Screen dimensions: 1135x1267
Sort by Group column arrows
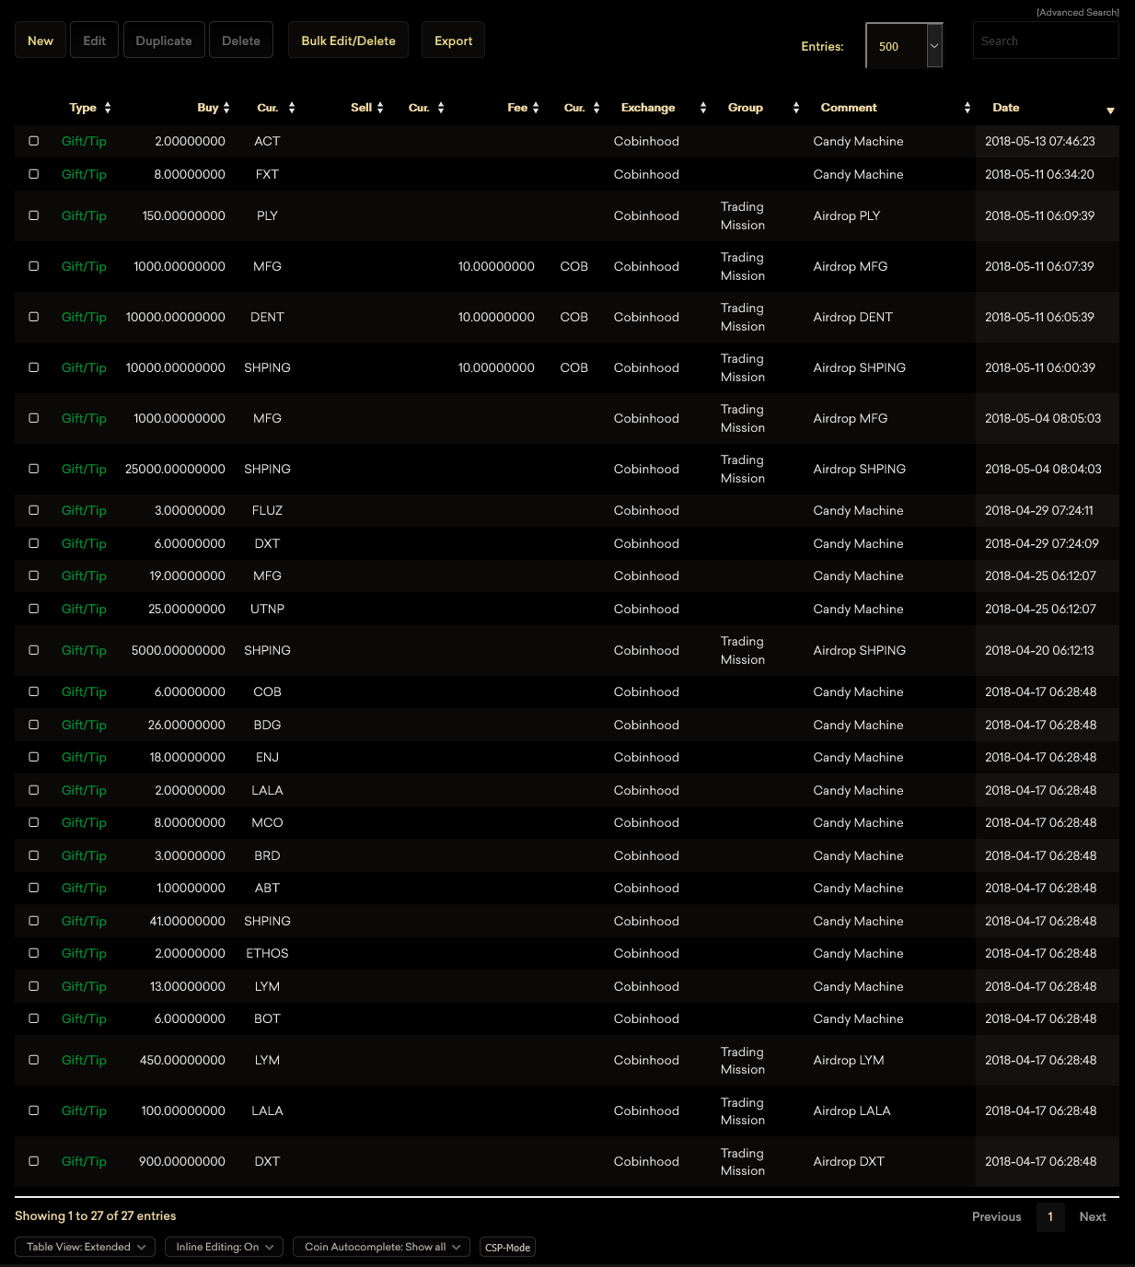pos(796,108)
